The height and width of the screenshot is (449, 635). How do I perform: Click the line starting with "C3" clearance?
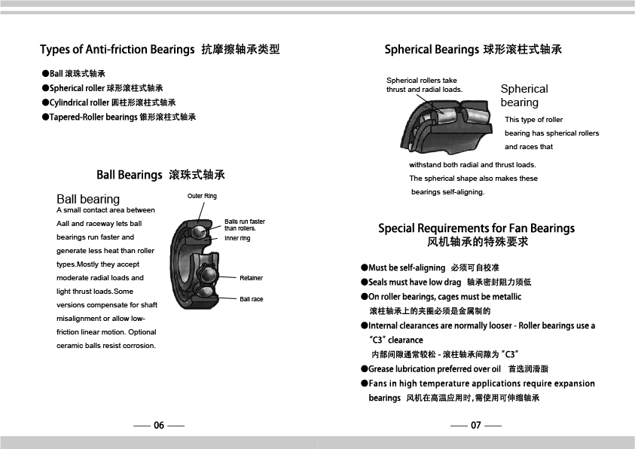pos(395,340)
